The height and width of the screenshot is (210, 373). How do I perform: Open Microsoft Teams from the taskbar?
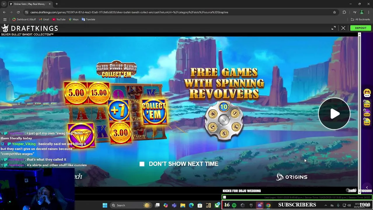tap(174, 205)
